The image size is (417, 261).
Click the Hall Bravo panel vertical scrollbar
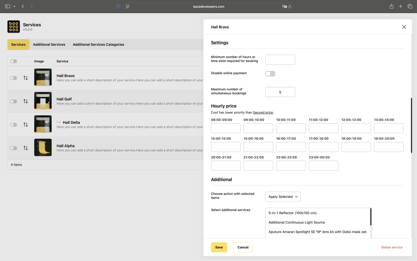[x=411, y=125]
